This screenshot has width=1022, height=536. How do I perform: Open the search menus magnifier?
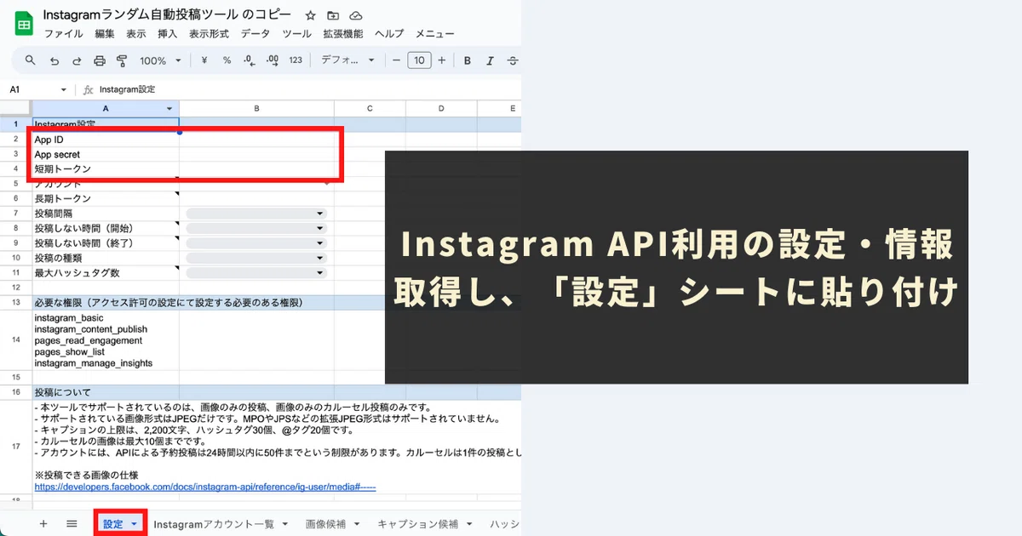click(31, 60)
